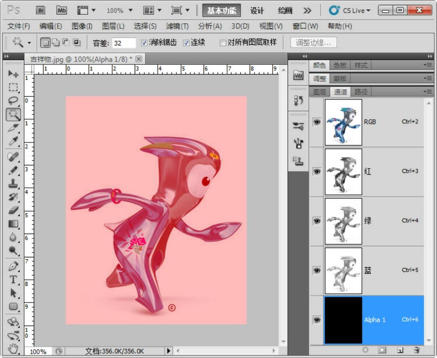
Task: Switch to the 图层 layers tab
Action: (x=320, y=92)
